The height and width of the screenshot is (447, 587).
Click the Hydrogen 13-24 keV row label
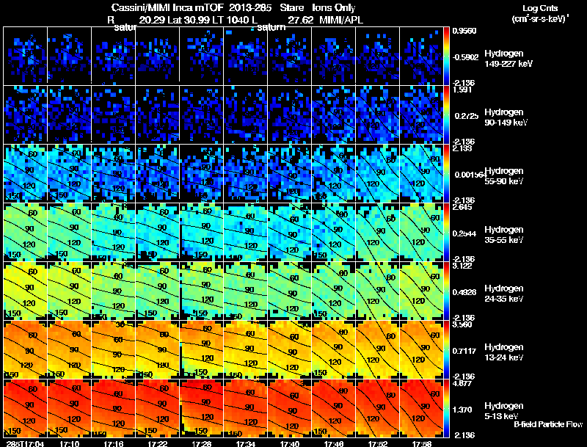(504, 352)
